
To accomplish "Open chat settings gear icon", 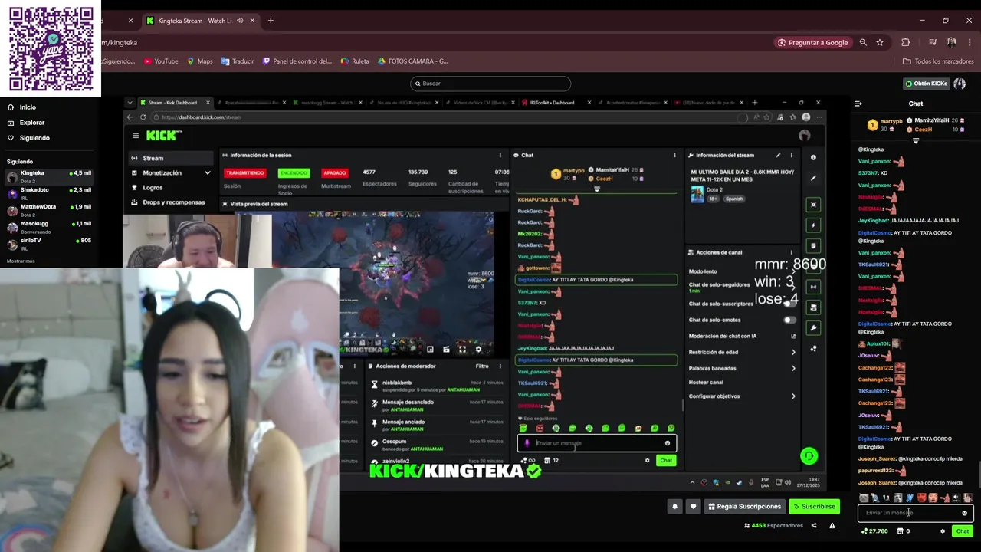I will pos(943,531).
